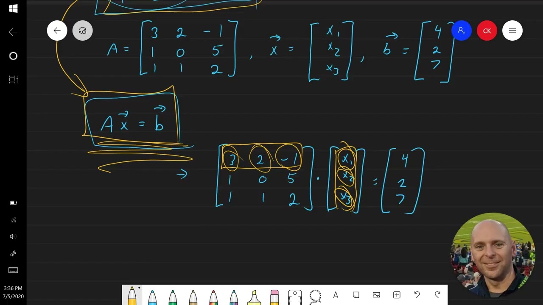Image resolution: width=543 pixels, height=305 pixels.
Task: Select the text tool
Action: (x=336, y=295)
